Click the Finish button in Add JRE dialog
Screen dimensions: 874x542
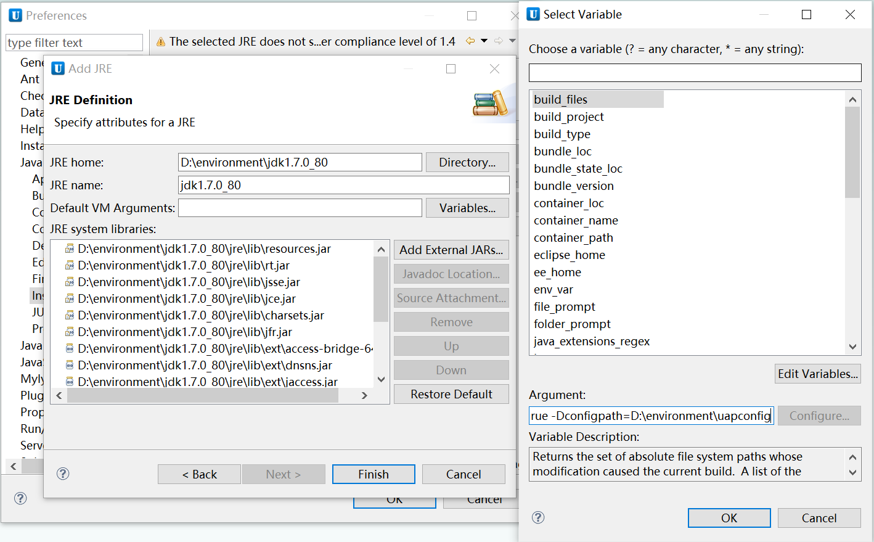point(374,474)
